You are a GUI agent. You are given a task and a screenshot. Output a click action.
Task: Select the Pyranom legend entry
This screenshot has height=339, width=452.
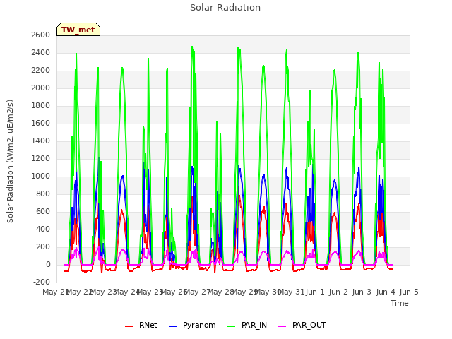click(192, 325)
